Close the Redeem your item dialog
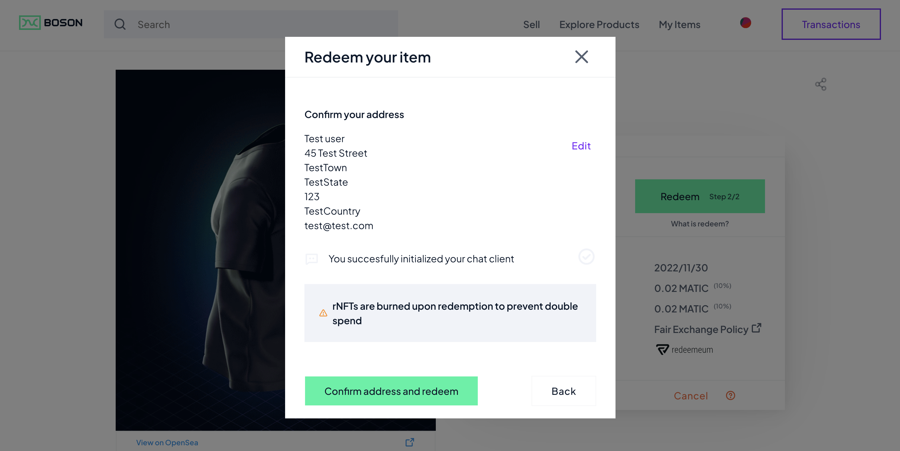Image resolution: width=900 pixels, height=451 pixels. [581, 57]
